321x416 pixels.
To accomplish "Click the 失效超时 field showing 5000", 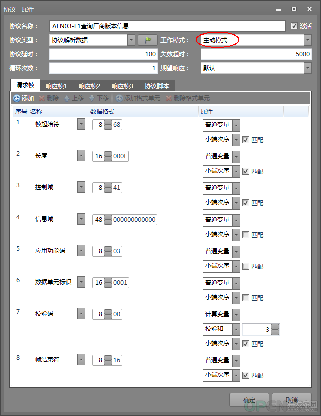I will [256, 54].
